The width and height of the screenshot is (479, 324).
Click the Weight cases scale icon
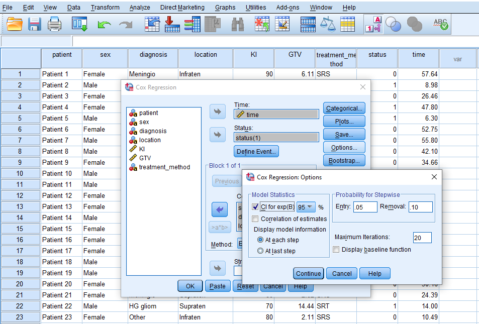point(328,25)
